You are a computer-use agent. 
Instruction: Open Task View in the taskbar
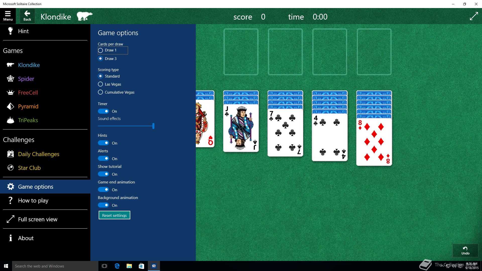[x=104, y=266]
